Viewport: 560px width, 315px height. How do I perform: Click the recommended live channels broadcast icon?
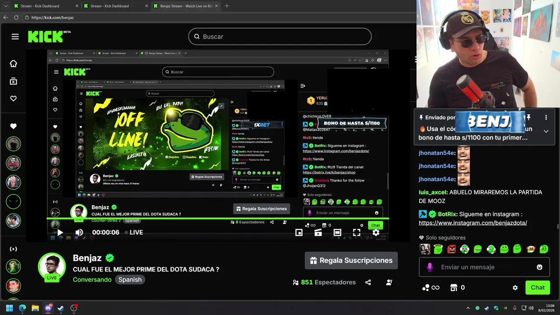[14, 249]
